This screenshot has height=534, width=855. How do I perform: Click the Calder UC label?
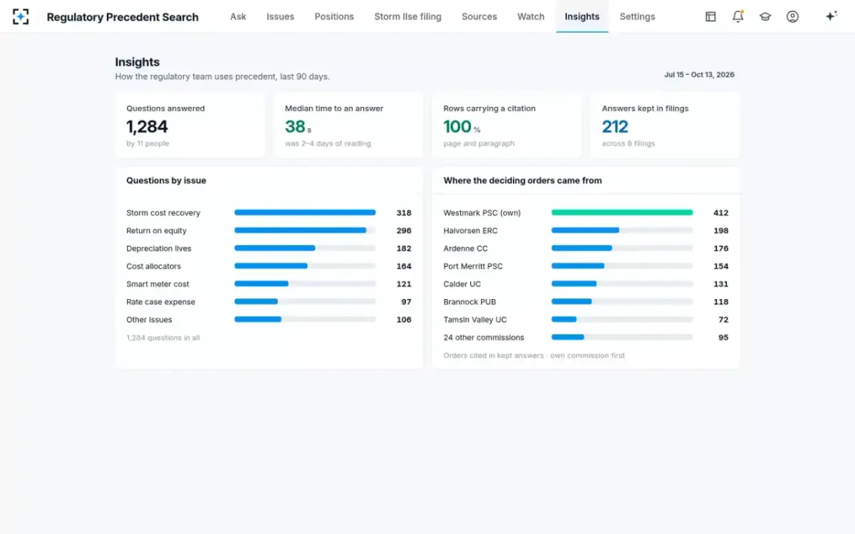(x=462, y=284)
